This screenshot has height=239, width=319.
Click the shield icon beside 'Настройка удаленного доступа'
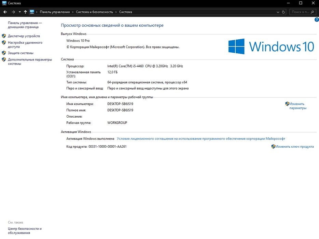[x=4, y=43]
